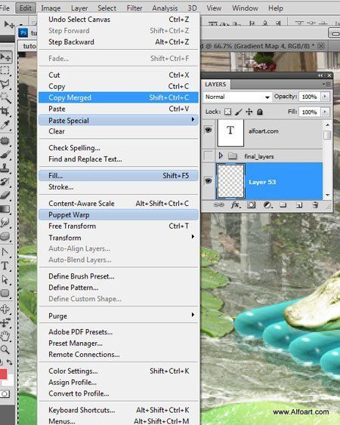
Task: Select the Spot Healing Brush tool
Action: click(x=5, y=141)
